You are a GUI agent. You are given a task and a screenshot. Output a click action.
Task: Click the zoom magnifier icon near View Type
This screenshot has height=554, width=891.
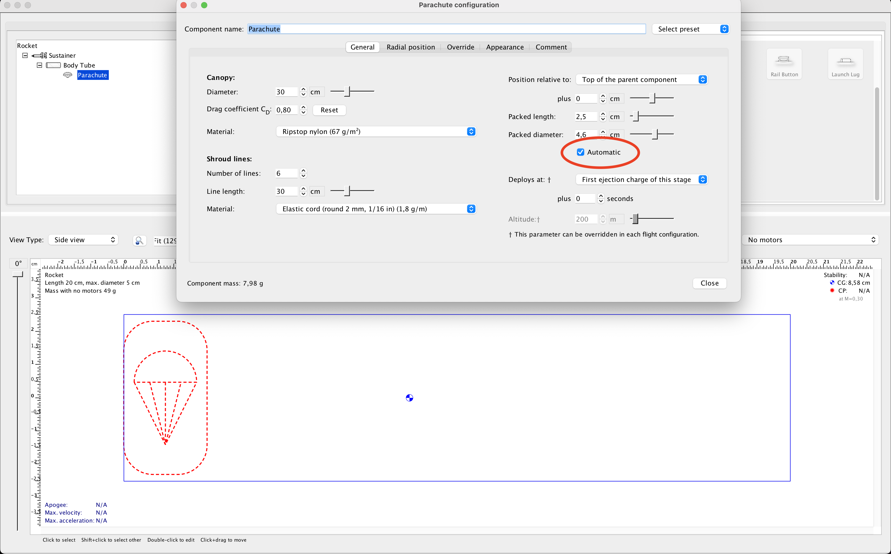139,240
